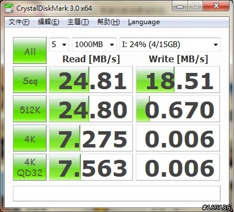Start the Seq sequential test
The width and height of the screenshot is (234, 212).
tap(30, 80)
